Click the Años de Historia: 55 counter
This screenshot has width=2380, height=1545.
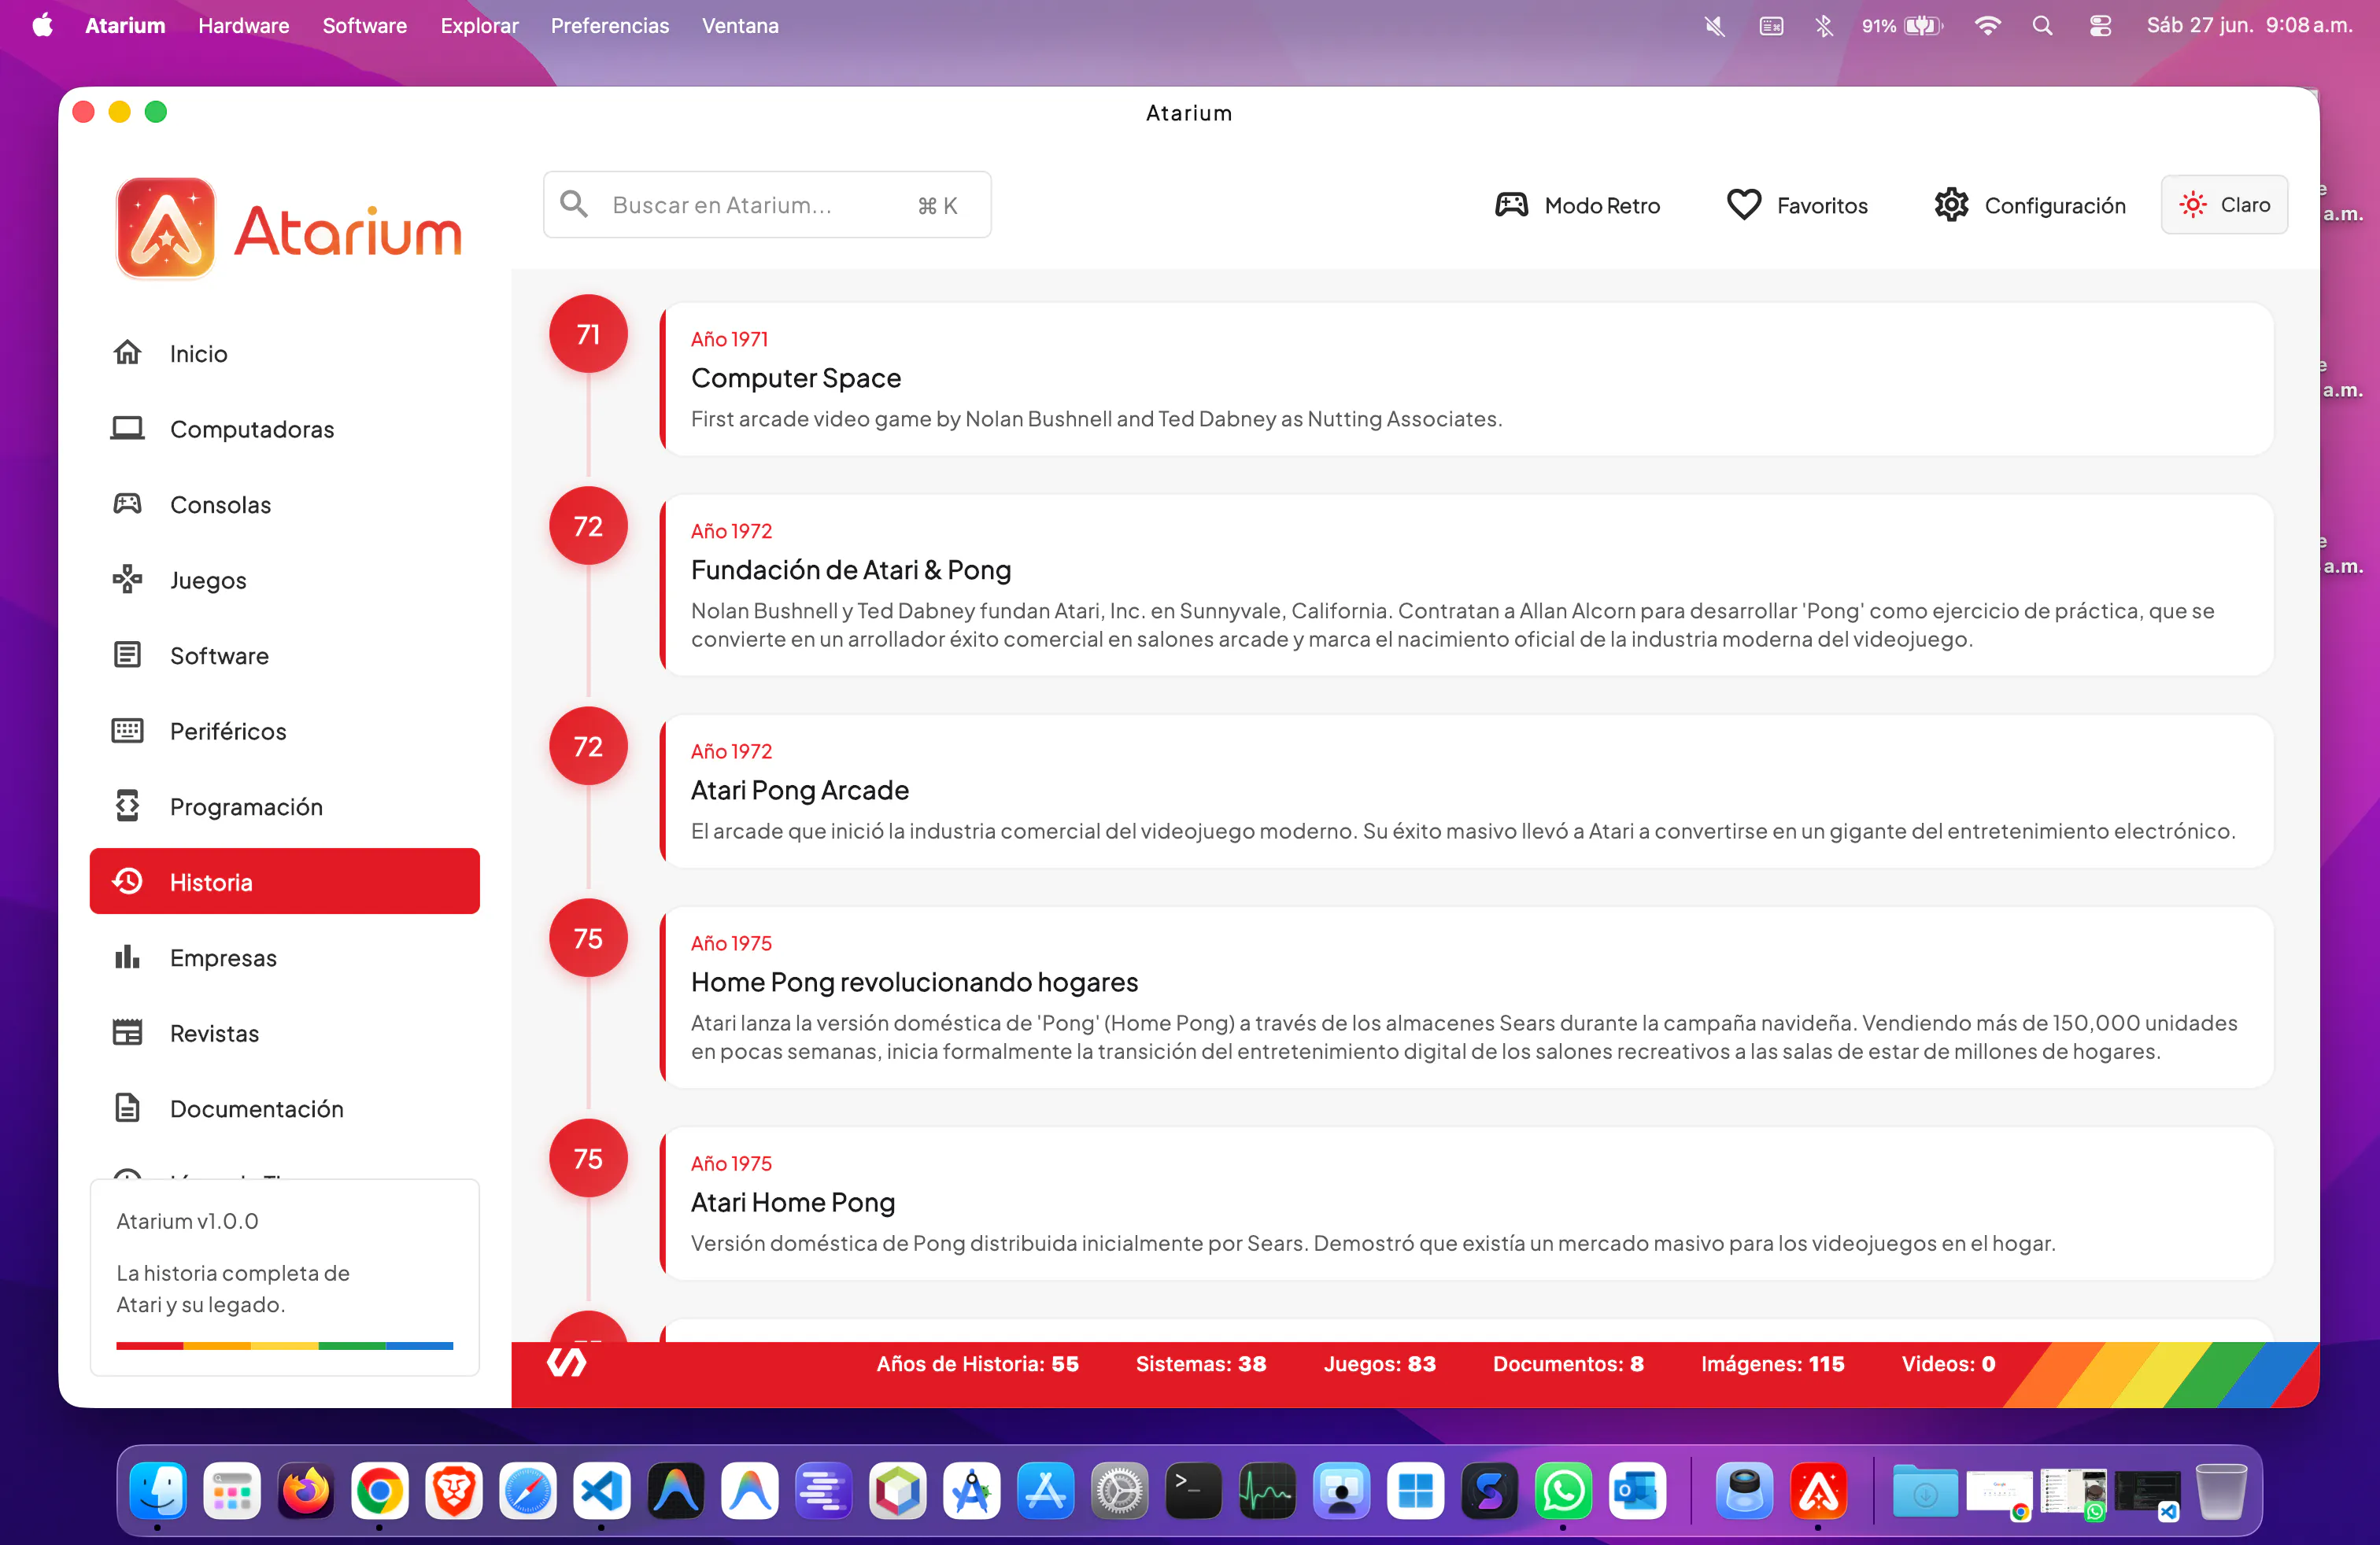(x=977, y=1363)
